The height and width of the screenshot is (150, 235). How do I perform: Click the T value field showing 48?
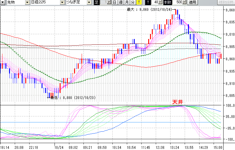156,2
